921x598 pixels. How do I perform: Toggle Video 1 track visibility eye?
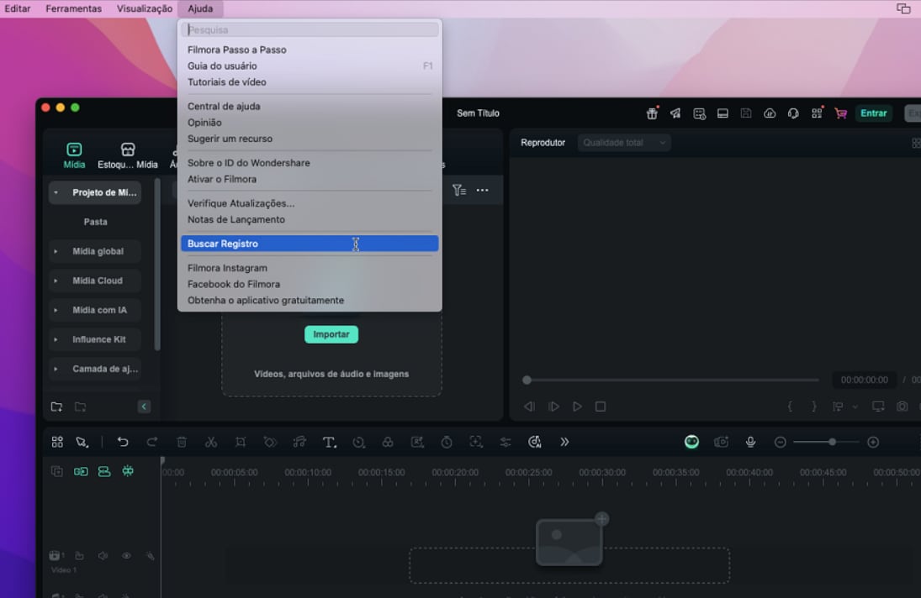click(126, 555)
